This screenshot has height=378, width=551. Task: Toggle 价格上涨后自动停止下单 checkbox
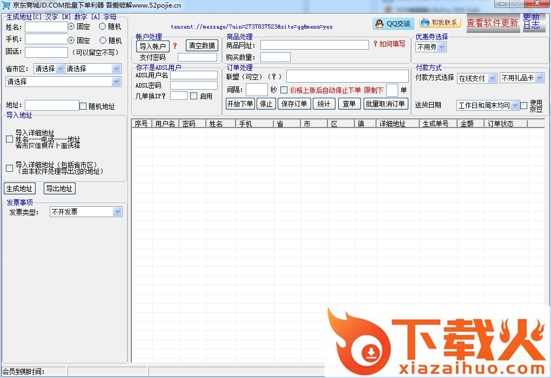pyautogui.click(x=284, y=90)
